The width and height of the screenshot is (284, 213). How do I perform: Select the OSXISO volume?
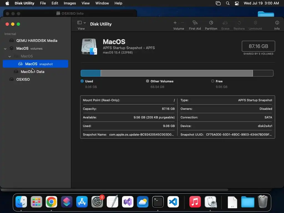[35, 79]
